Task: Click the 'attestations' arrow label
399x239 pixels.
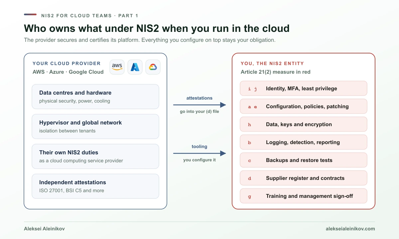Action: (x=199, y=98)
